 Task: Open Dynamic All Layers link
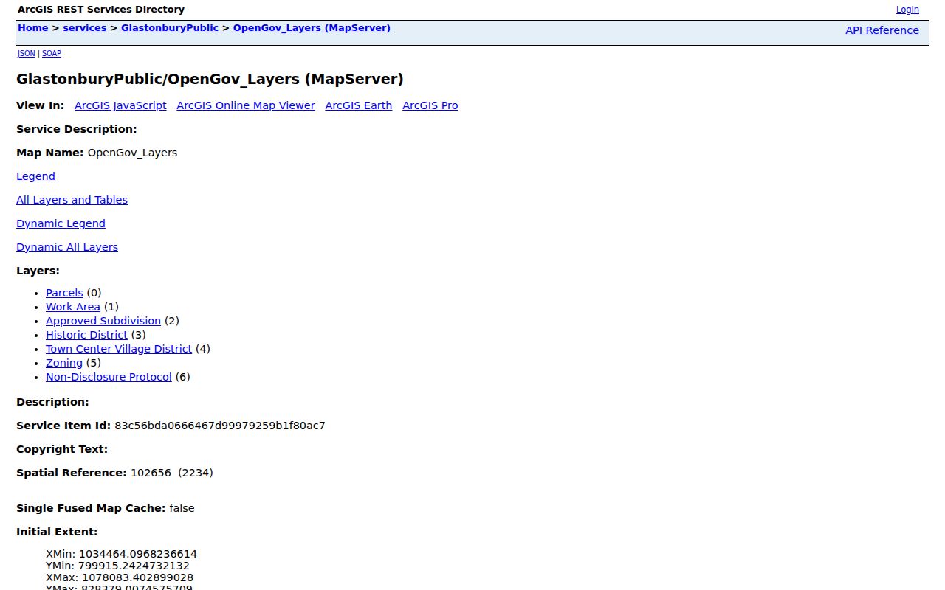pyautogui.click(x=67, y=247)
